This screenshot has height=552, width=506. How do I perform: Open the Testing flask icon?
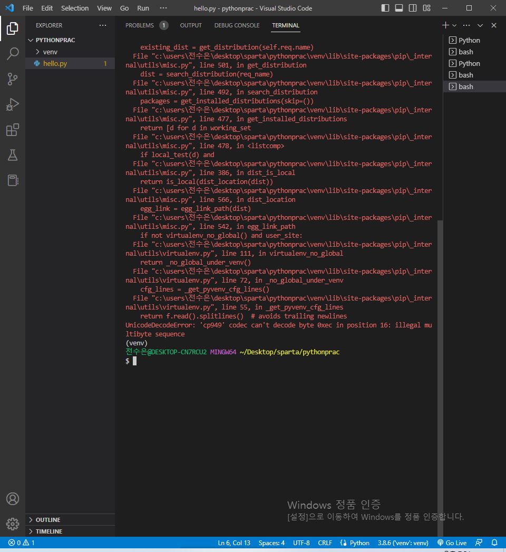[12, 155]
